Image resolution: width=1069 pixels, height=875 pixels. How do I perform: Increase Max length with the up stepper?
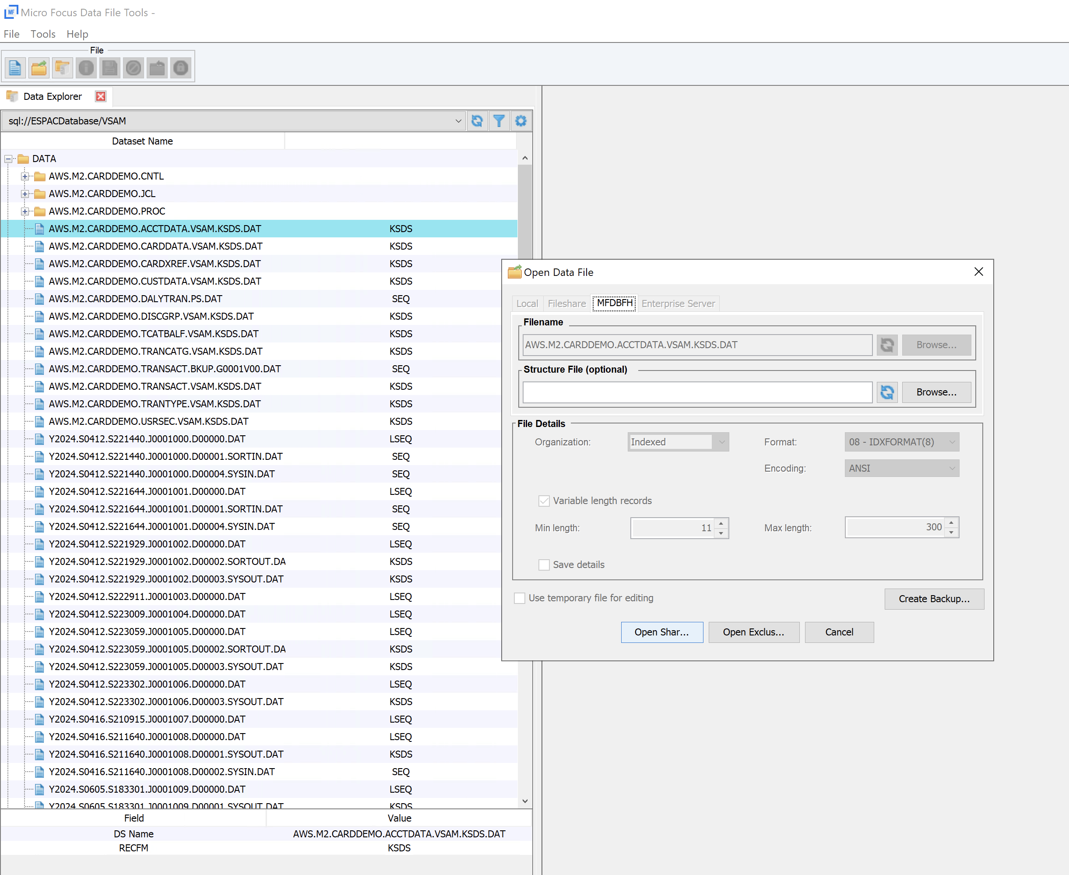coord(951,524)
